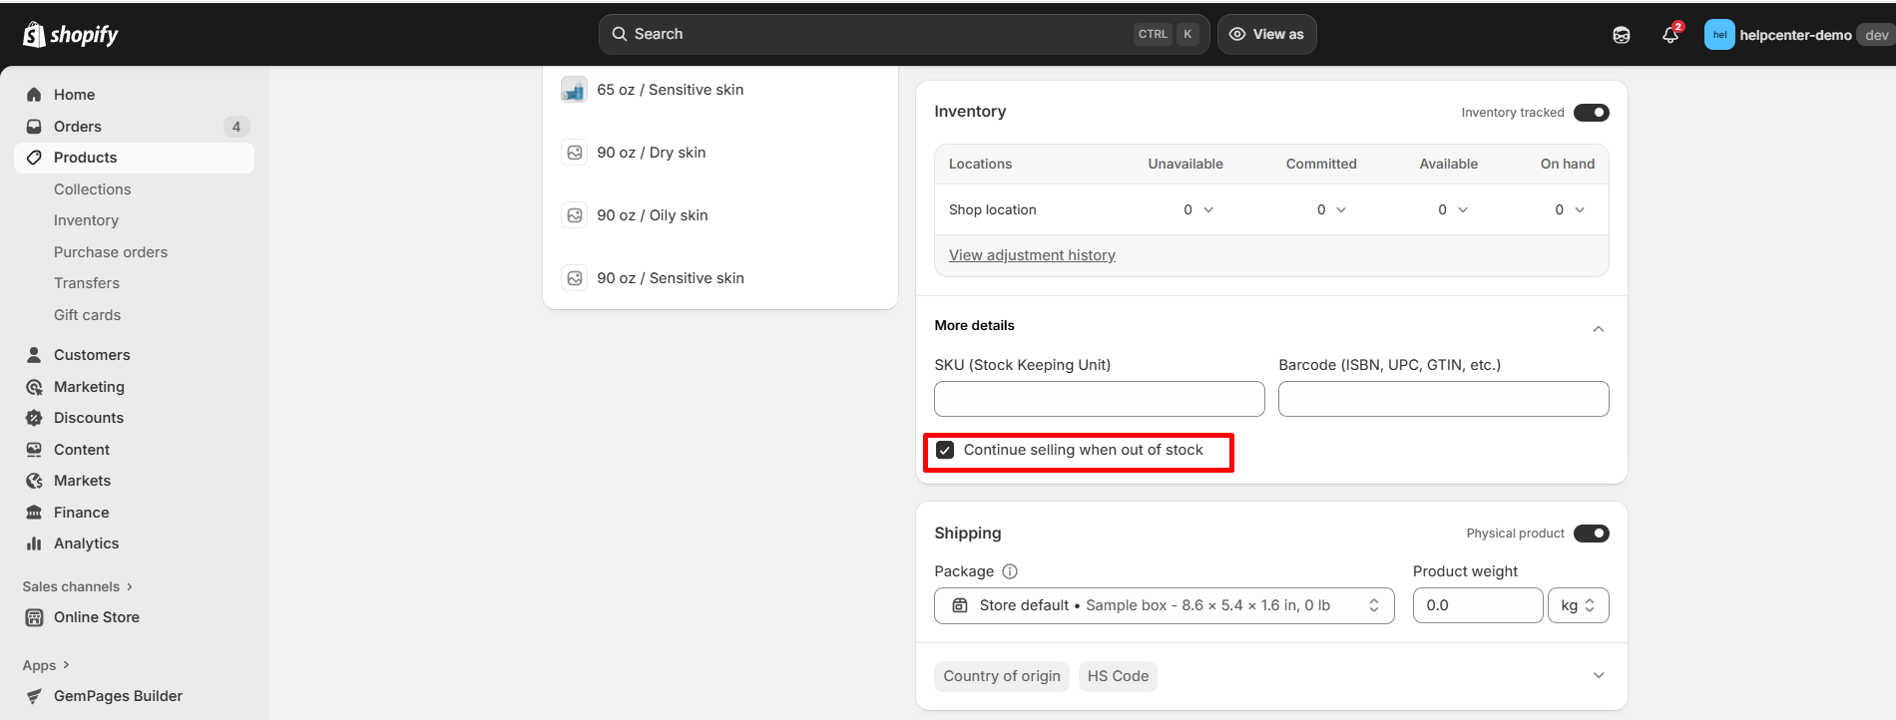Open the kg weight unit dropdown

(1578, 605)
